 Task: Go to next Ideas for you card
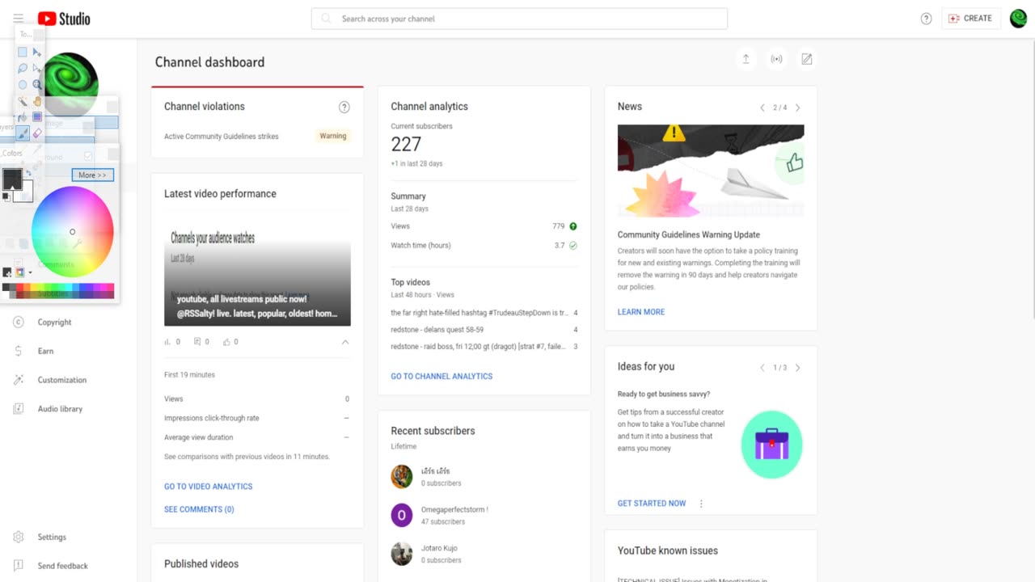click(798, 368)
